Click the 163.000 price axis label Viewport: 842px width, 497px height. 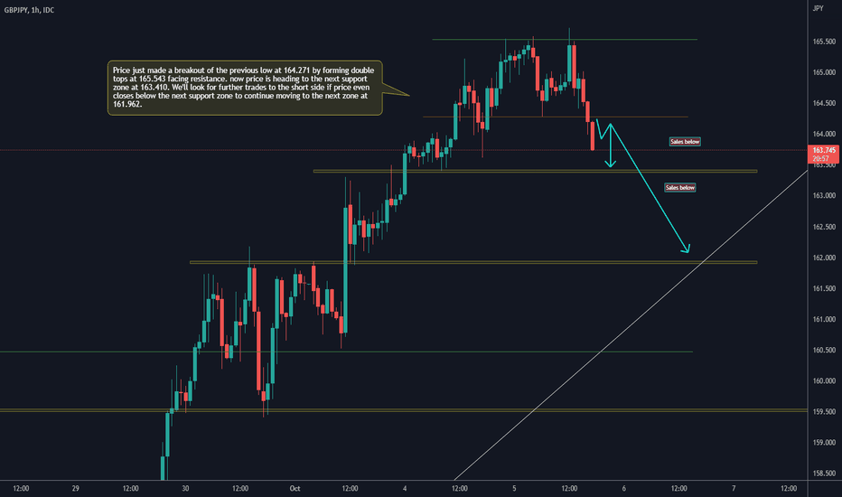point(824,195)
